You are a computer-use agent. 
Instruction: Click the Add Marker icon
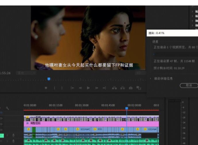click(46, 88)
